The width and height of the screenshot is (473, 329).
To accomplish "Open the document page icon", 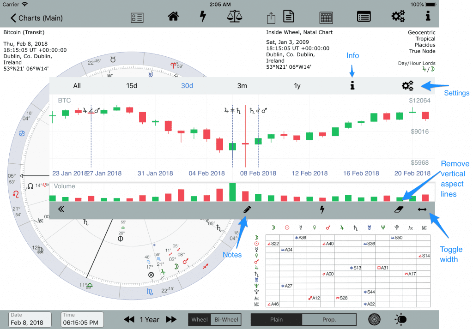I will (x=289, y=16).
